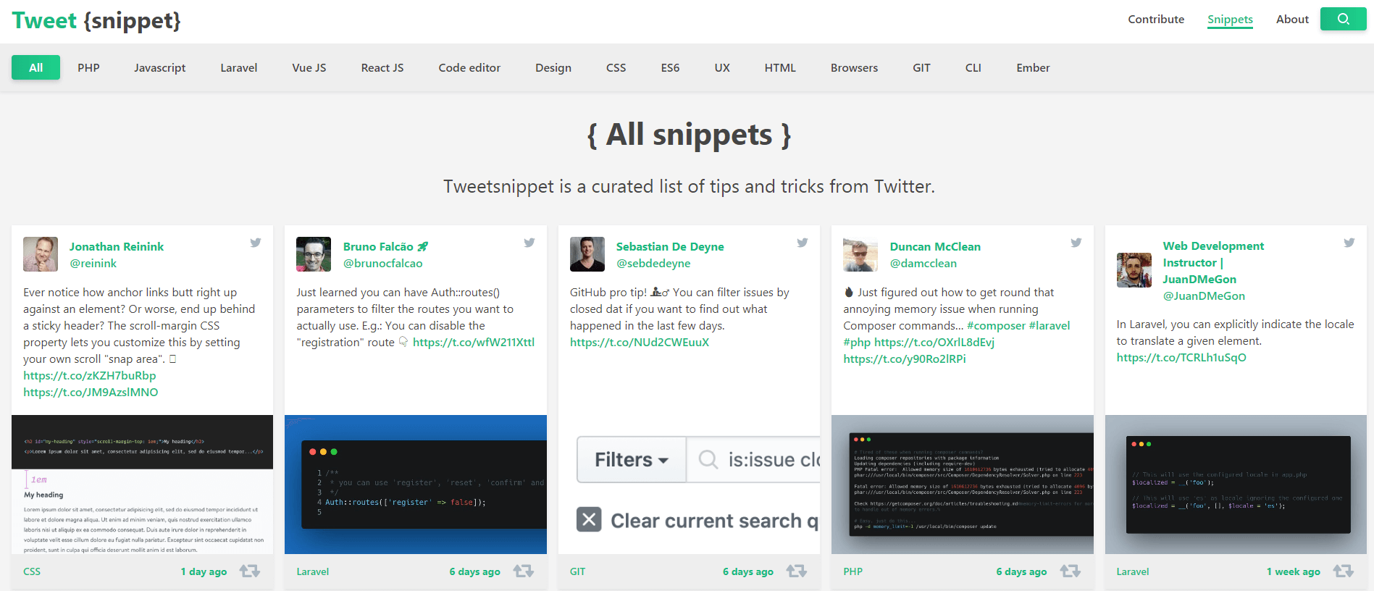
Task: Open Twitter bird icon on Jonathan Reinink card
Action: [256, 243]
